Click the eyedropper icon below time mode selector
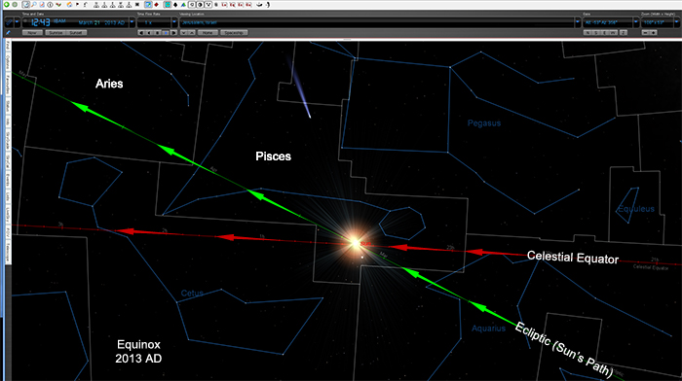682x381 pixels. 8,32
